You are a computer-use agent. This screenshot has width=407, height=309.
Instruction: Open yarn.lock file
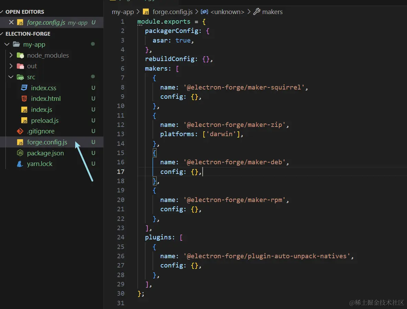(x=40, y=164)
